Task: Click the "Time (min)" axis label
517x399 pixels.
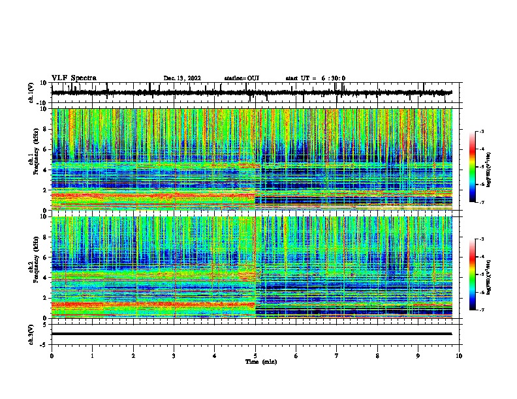Action: 261,362
